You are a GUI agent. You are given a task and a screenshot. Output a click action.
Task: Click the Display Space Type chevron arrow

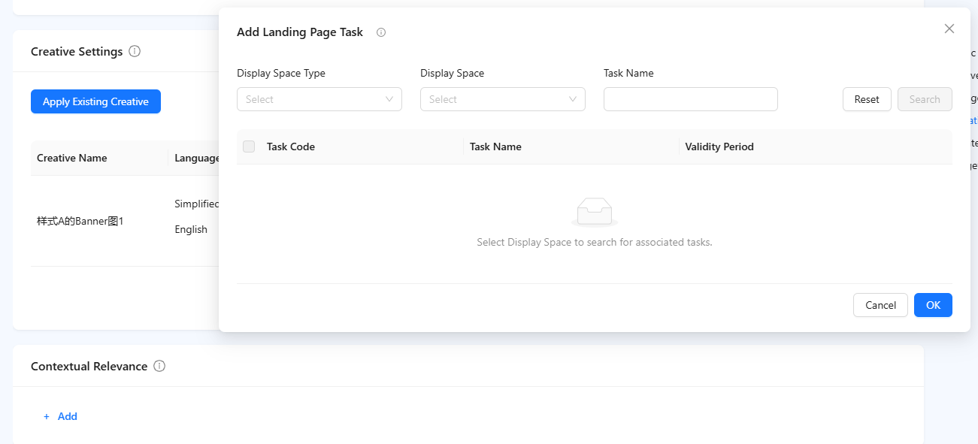(x=389, y=99)
